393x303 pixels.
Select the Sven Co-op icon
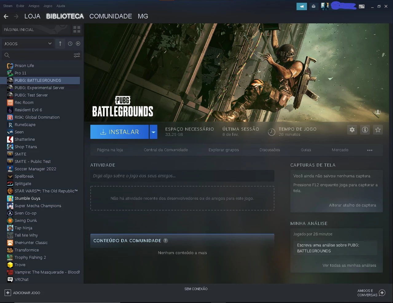(10, 213)
